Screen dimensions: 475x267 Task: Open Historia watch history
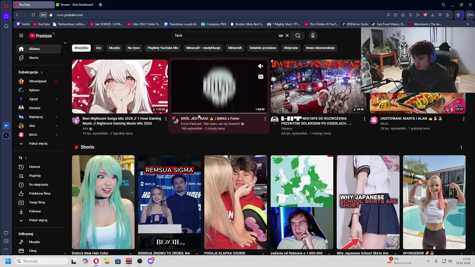pyautogui.click(x=38, y=167)
